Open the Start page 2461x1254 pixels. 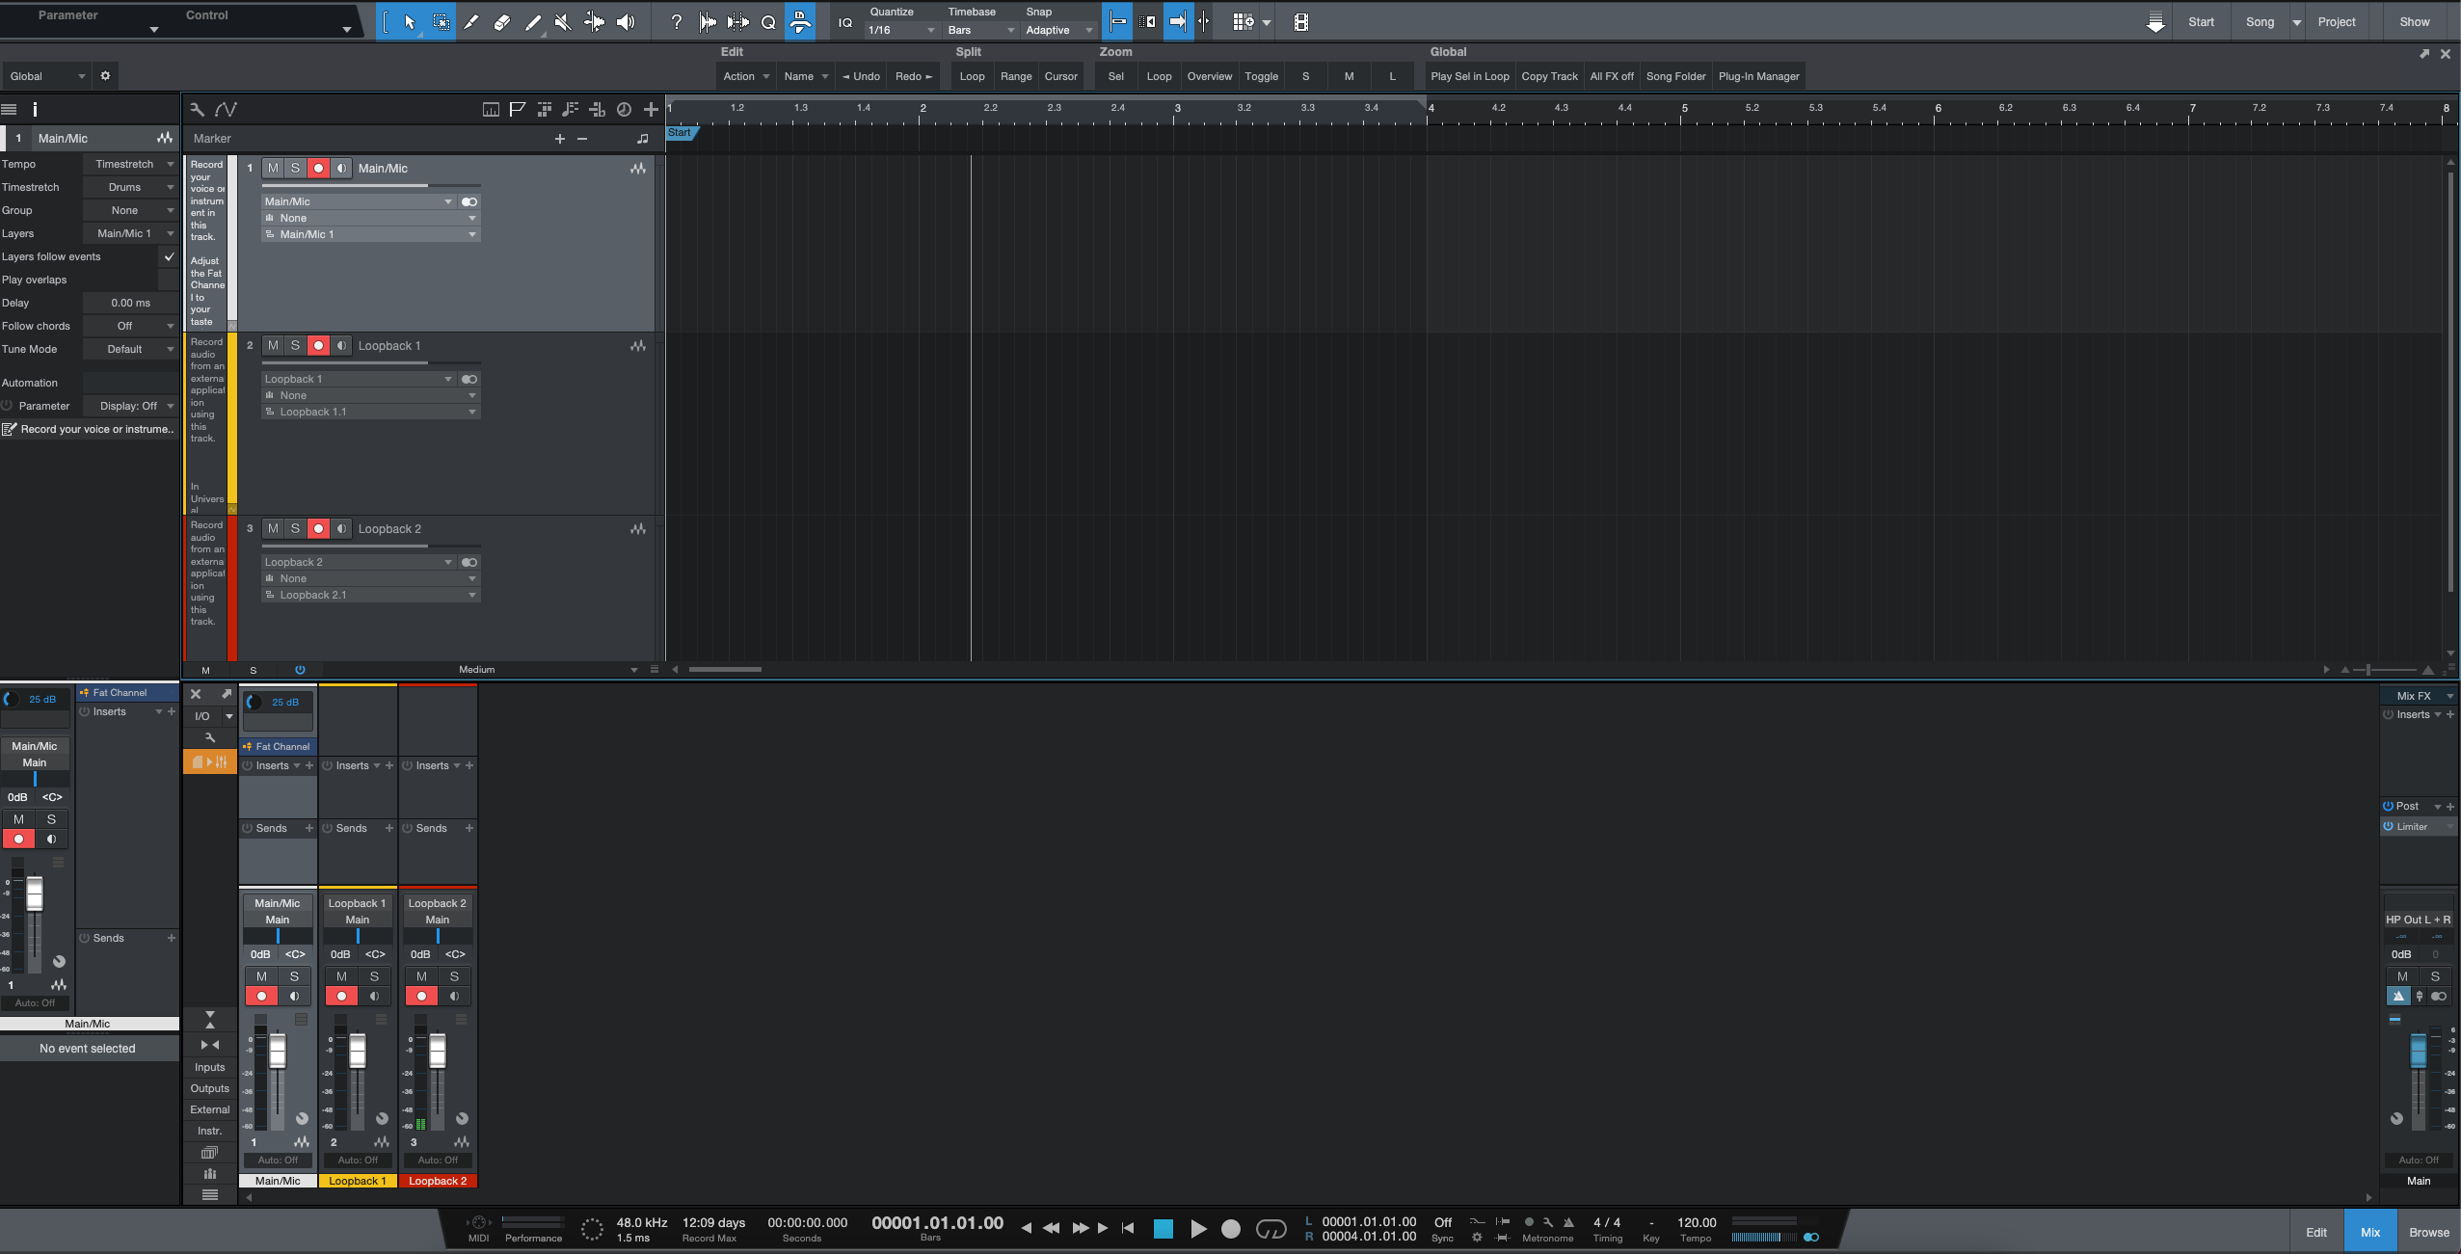(x=2201, y=21)
